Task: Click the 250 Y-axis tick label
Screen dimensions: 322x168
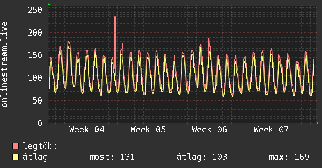Action: point(35,10)
